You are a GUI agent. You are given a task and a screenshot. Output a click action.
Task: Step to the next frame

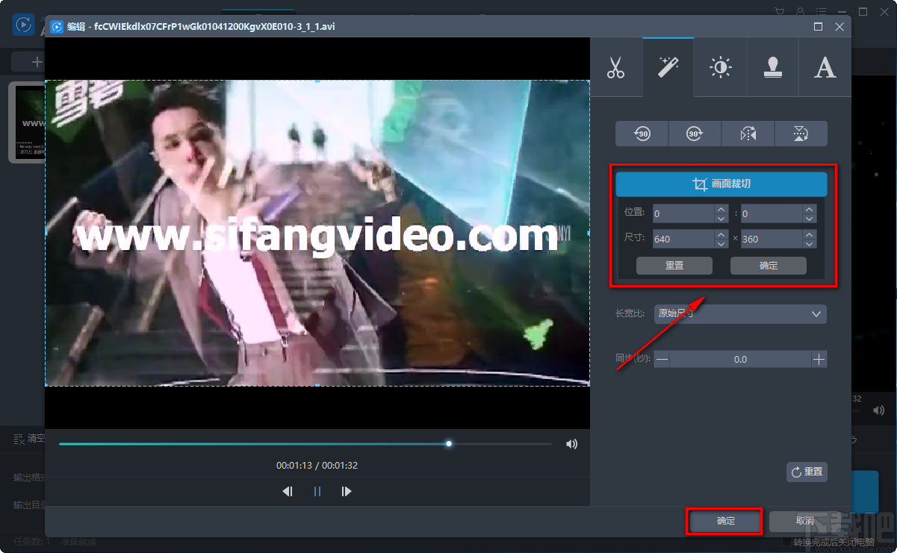pyautogui.click(x=346, y=492)
